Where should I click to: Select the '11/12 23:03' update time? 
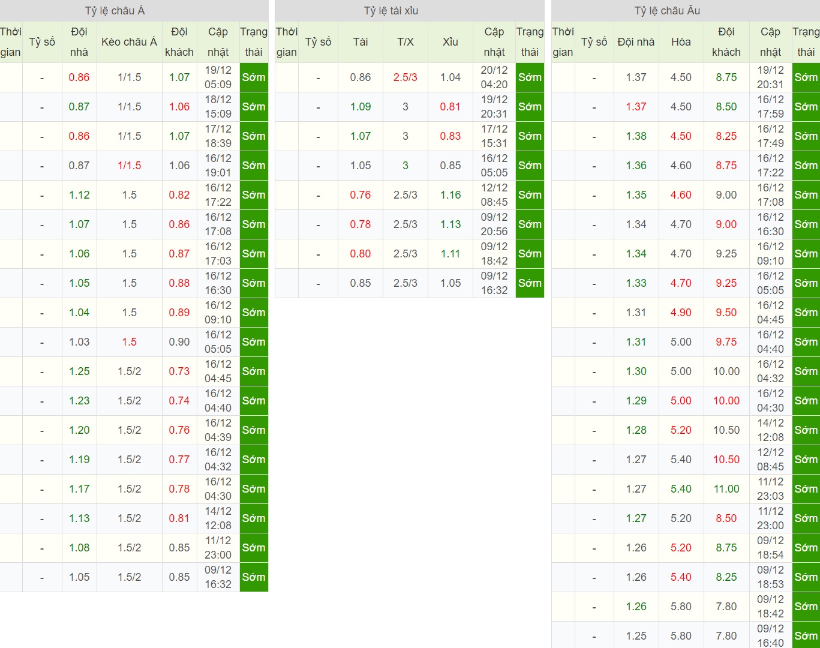point(770,489)
